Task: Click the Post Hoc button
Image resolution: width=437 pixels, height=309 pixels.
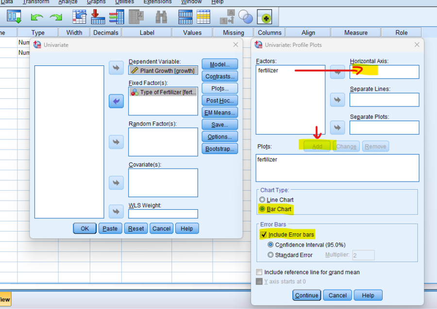Action: coord(219,100)
